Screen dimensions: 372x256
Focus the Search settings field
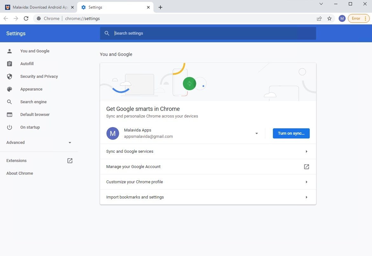pos(208,33)
